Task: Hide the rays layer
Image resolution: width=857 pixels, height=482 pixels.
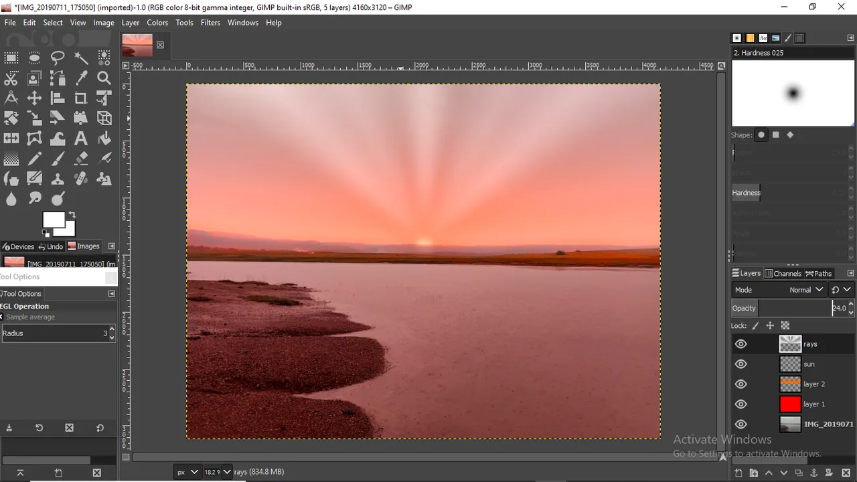Action: tap(741, 344)
